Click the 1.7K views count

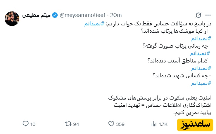coord(163,124)
